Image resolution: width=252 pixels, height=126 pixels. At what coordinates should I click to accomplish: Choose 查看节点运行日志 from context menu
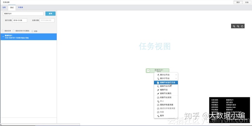(166, 83)
